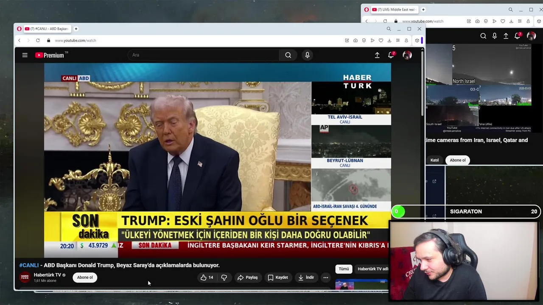Open extensions cube icon in front window
The width and height of the screenshot is (543, 305).
[417, 41]
